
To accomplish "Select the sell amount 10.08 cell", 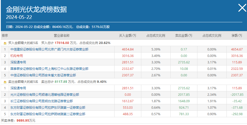I will click(x=184, y=69).
